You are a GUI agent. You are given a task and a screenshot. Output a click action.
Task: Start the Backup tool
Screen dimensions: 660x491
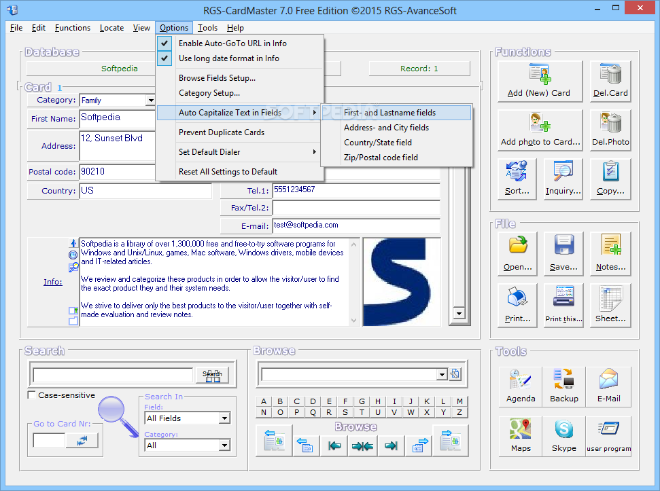564,386
